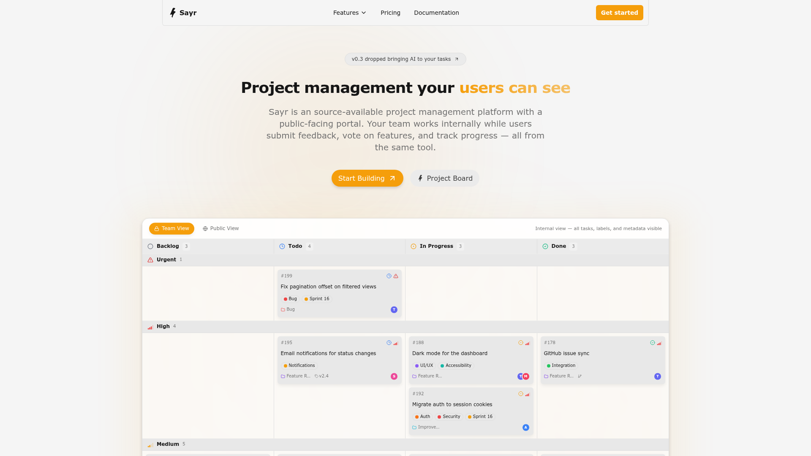The height and width of the screenshot is (456, 811).
Task: Click the Start Building button
Action: (x=367, y=178)
